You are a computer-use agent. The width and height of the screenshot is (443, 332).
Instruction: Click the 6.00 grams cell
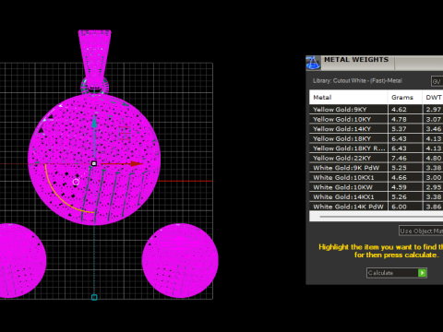click(405, 207)
